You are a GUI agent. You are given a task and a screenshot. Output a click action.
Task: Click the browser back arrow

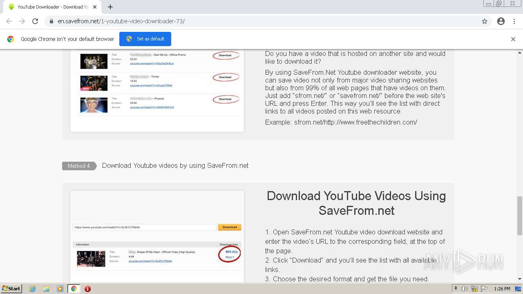click(9, 21)
